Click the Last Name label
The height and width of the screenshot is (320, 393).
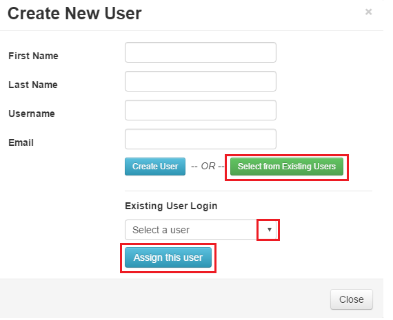33,85
